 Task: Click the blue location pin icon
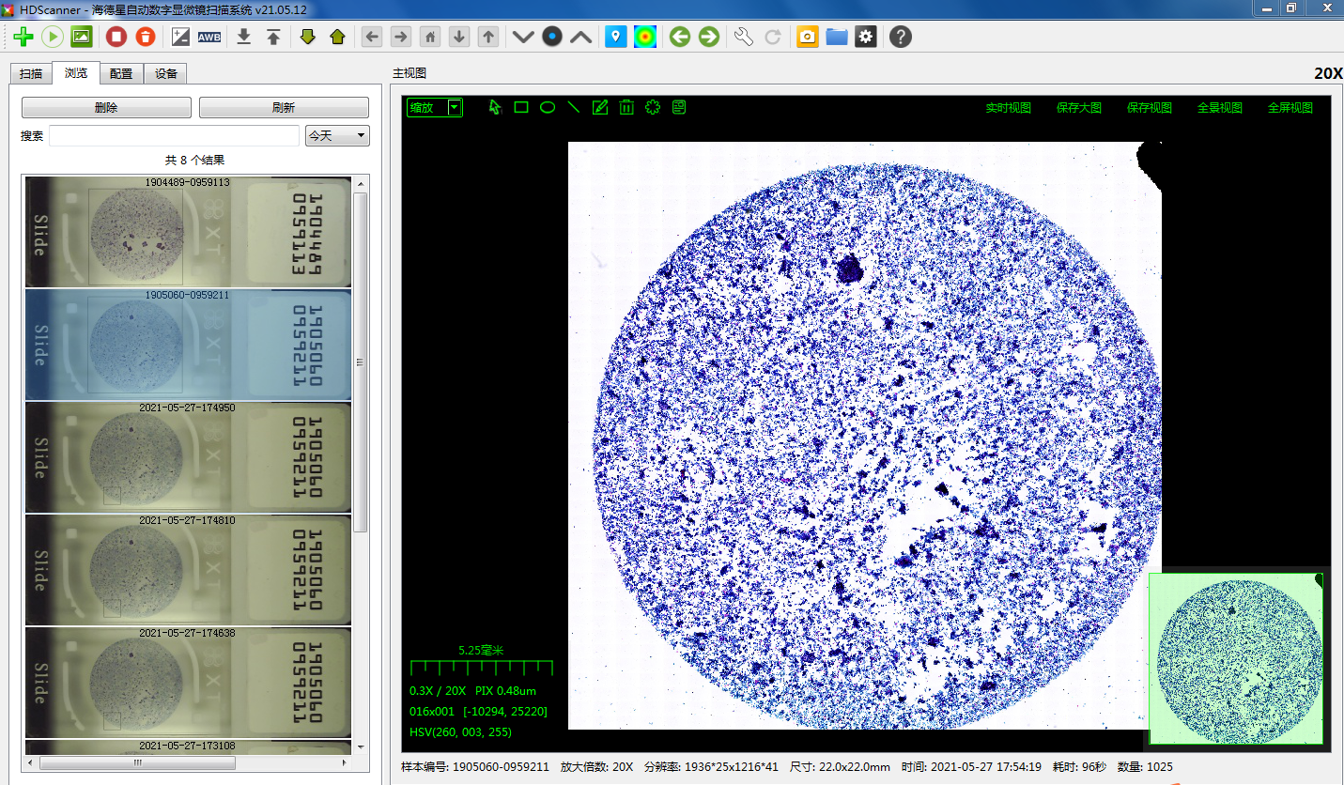tap(616, 37)
